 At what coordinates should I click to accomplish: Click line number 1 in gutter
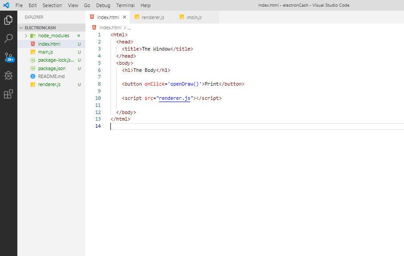(x=100, y=35)
